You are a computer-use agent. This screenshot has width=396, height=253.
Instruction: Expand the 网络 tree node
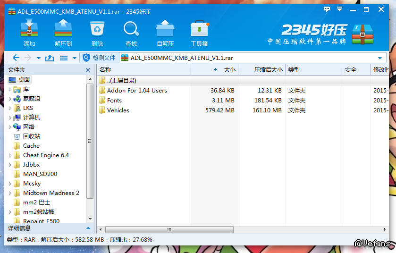pos(10,127)
